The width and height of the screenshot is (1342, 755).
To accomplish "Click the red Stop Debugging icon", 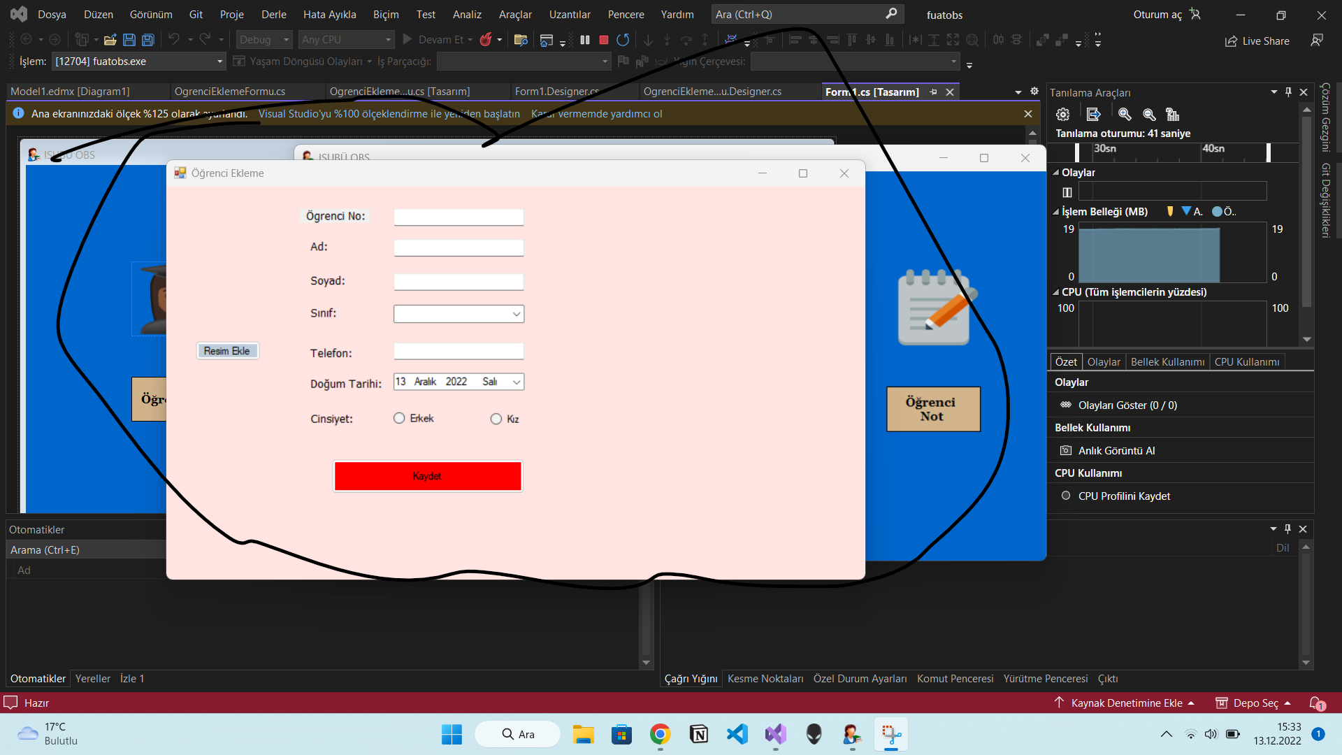I will [x=604, y=40].
